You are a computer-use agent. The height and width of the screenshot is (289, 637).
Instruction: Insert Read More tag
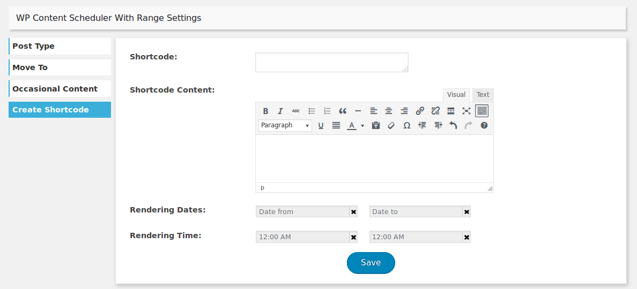(450, 111)
